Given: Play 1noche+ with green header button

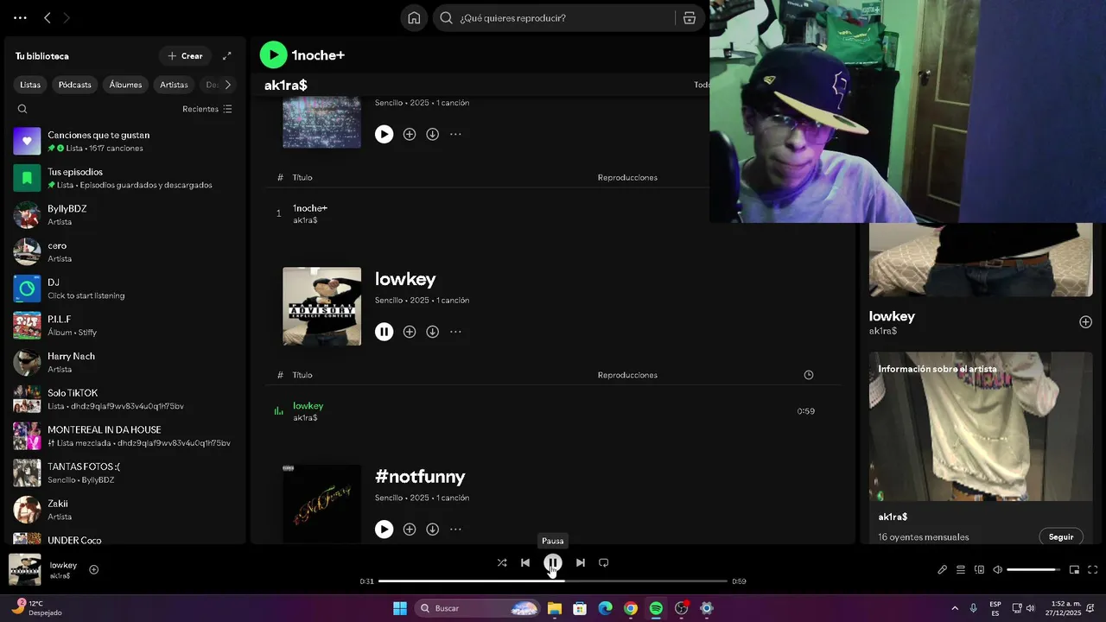Looking at the screenshot, I should [273, 55].
